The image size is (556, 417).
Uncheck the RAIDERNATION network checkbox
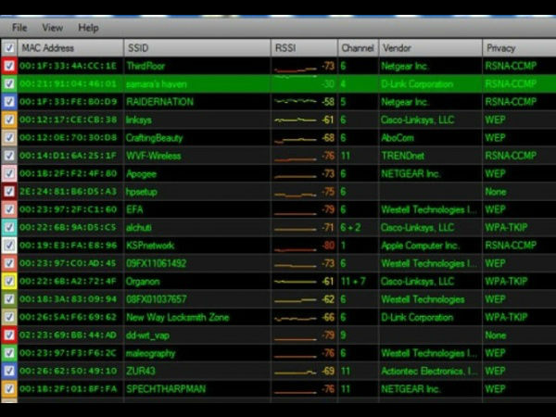coord(9,102)
